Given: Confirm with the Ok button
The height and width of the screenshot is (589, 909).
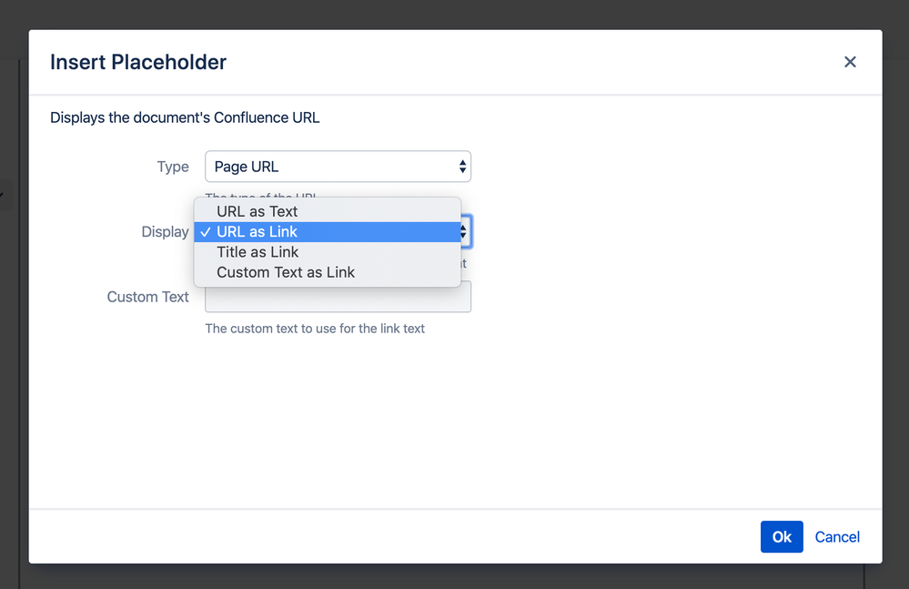Looking at the screenshot, I should tap(782, 537).
